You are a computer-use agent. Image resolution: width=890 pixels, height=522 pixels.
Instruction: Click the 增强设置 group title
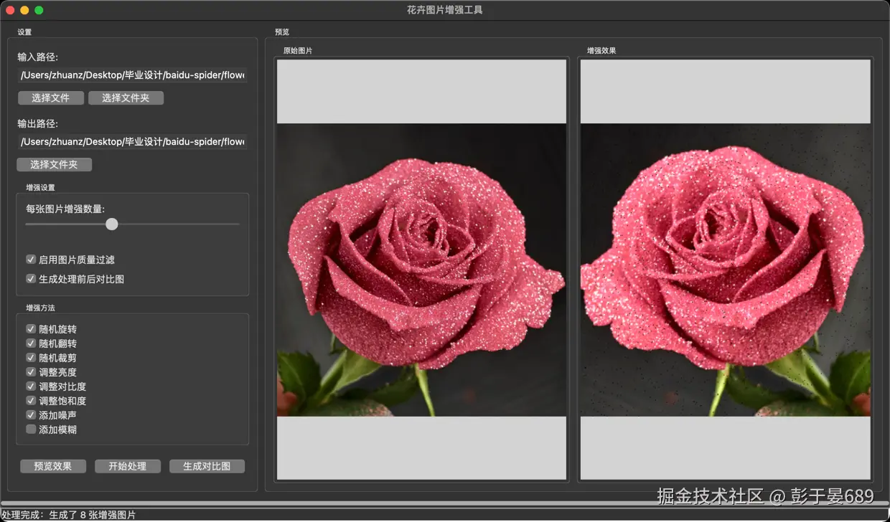coord(40,187)
